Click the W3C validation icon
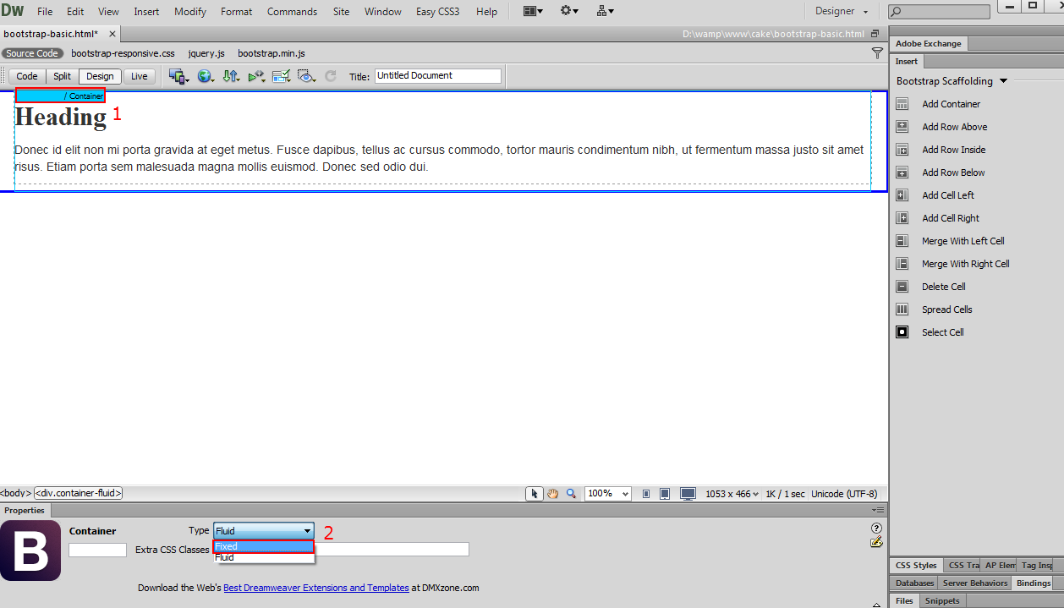The width and height of the screenshot is (1064, 608). click(255, 76)
